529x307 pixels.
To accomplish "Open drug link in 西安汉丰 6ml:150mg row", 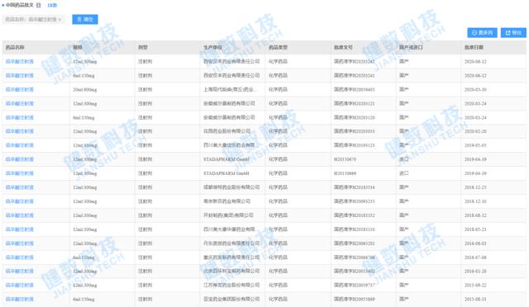I will [20, 75].
